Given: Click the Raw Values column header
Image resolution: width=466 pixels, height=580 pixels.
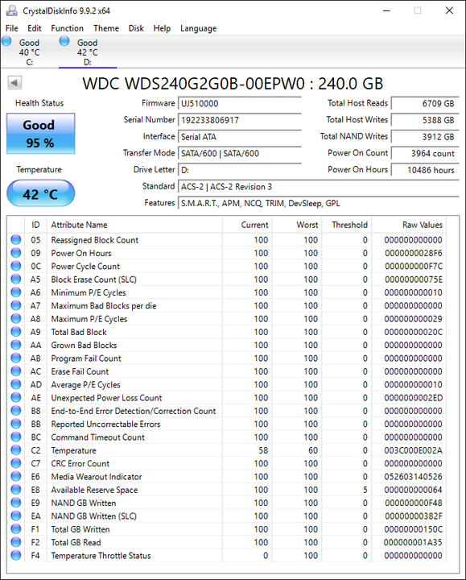Looking at the screenshot, I should 423,225.
